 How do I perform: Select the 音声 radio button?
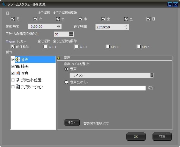(x=66, y=69)
